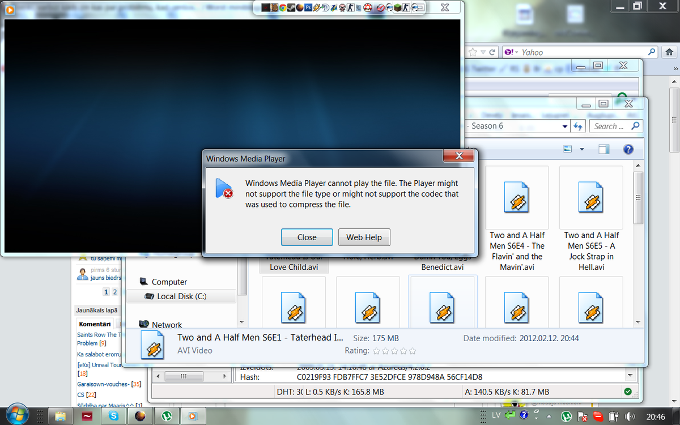Go to page 2 in the webpage pager

click(x=115, y=292)
